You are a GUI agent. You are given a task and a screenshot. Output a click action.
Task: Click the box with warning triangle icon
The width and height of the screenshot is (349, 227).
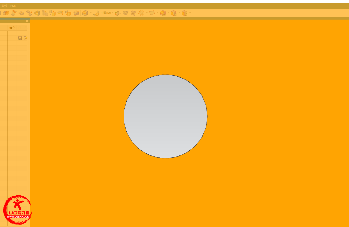pos(163,13)
